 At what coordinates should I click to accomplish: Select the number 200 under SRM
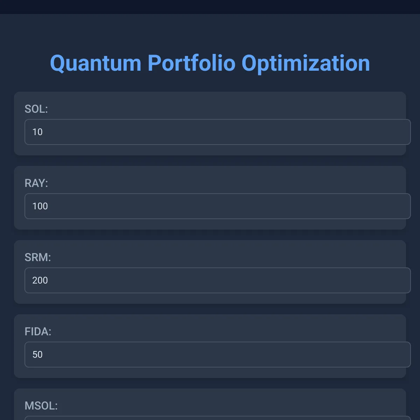(40, 280)
